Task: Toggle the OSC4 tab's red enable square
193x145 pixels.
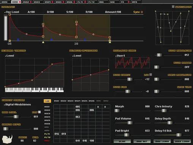Action: tap(52, 2)
